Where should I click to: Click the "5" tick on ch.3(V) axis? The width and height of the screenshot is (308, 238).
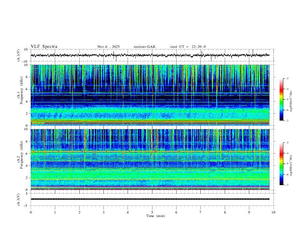[x=27, y=193]
